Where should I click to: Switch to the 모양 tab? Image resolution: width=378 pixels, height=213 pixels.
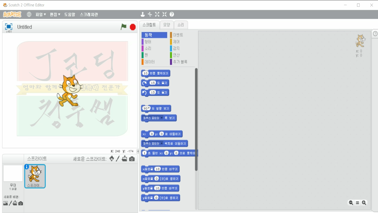pos(166,25)
